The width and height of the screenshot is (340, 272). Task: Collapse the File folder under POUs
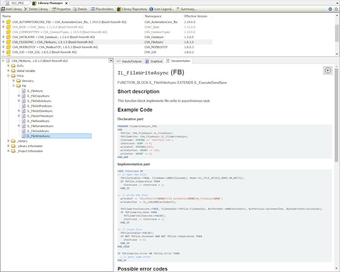(x=14, y=86)
